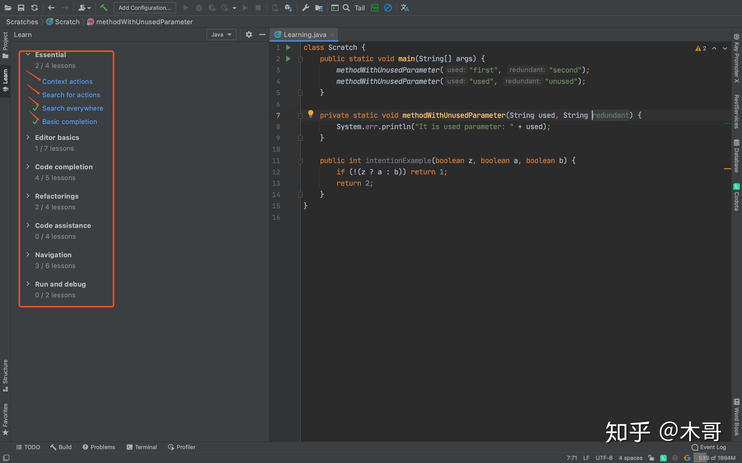742x463 pixels.
Task: Open the Structure tool window tab
Action: click(5, 376)
